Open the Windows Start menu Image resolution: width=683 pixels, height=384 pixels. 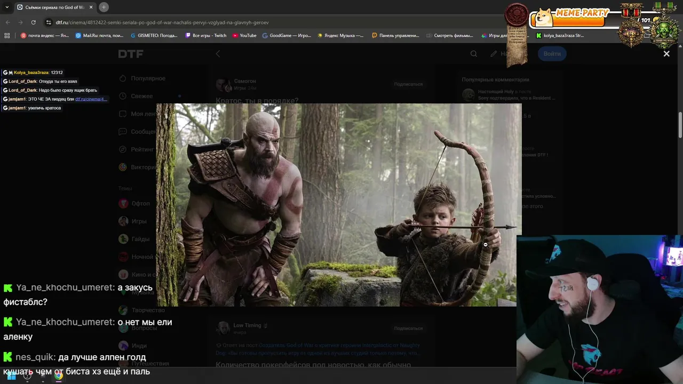[x=11, y=375]
